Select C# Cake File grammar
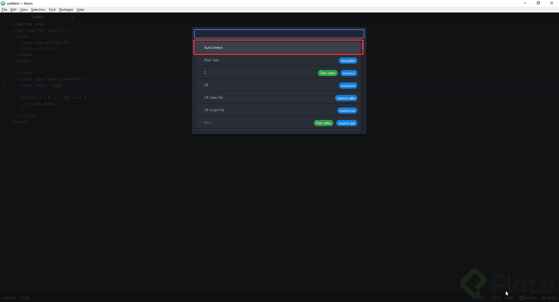The height and width of the screenshot is (302, 559). [x=278, y=98]
